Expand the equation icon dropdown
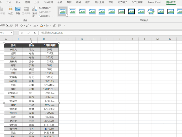This screenshot has width=182, height=137. (x=31, y=26)
